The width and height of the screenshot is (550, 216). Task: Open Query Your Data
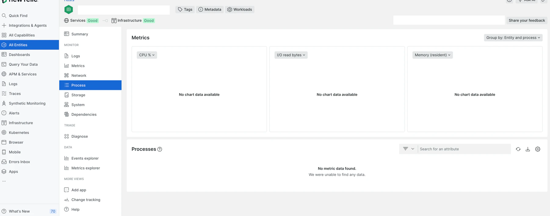pos(29,64)
